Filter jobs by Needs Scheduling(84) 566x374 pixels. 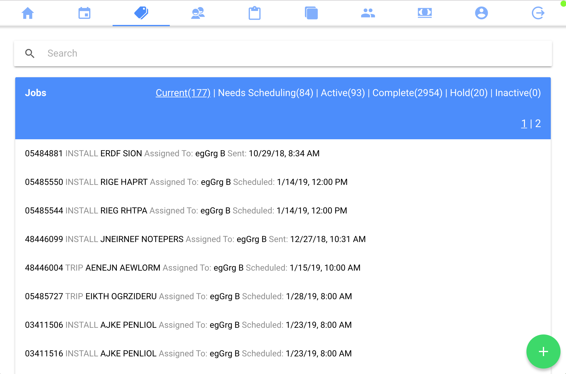tap(265, 93)
